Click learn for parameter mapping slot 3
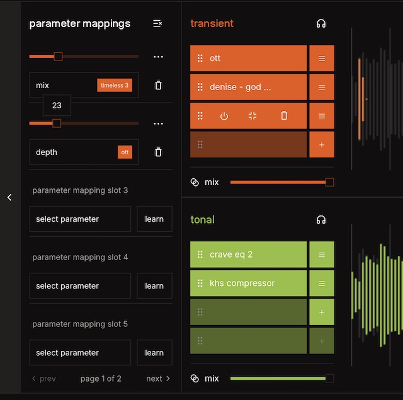Viewport: 403px width, 400px height. click(x=154, y=219)
